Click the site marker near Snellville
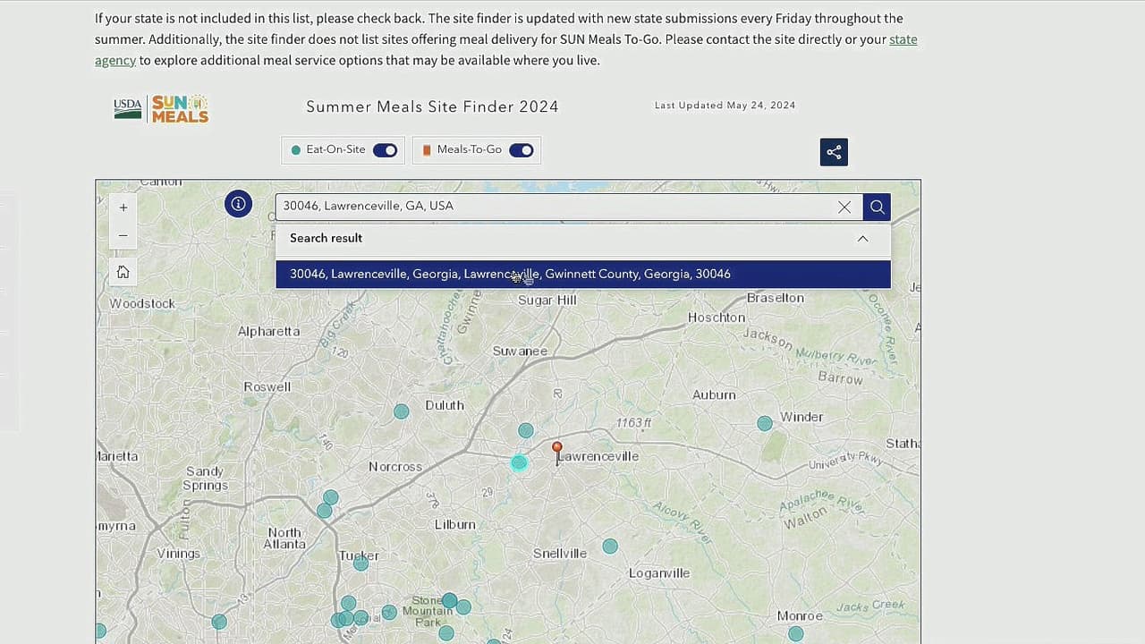This screenshot has width=1145, height=644. pyautogui.click(x=610, y=546)
